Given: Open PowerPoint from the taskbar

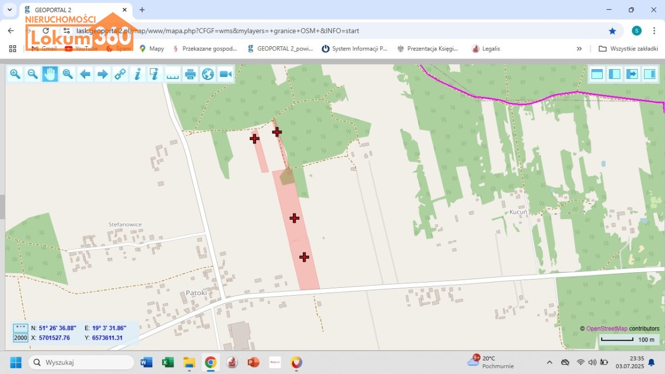Looking at the screenshot, I should pyautogui.click(x=253, y=362).
